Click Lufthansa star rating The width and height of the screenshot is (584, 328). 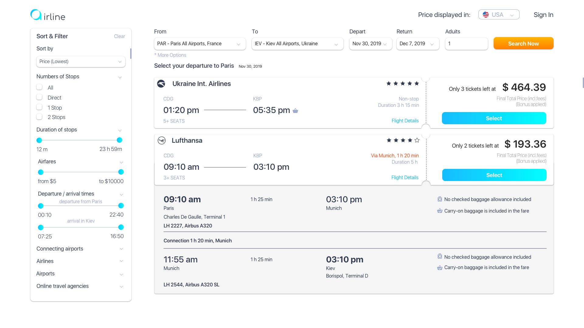(x=403, y=140)
